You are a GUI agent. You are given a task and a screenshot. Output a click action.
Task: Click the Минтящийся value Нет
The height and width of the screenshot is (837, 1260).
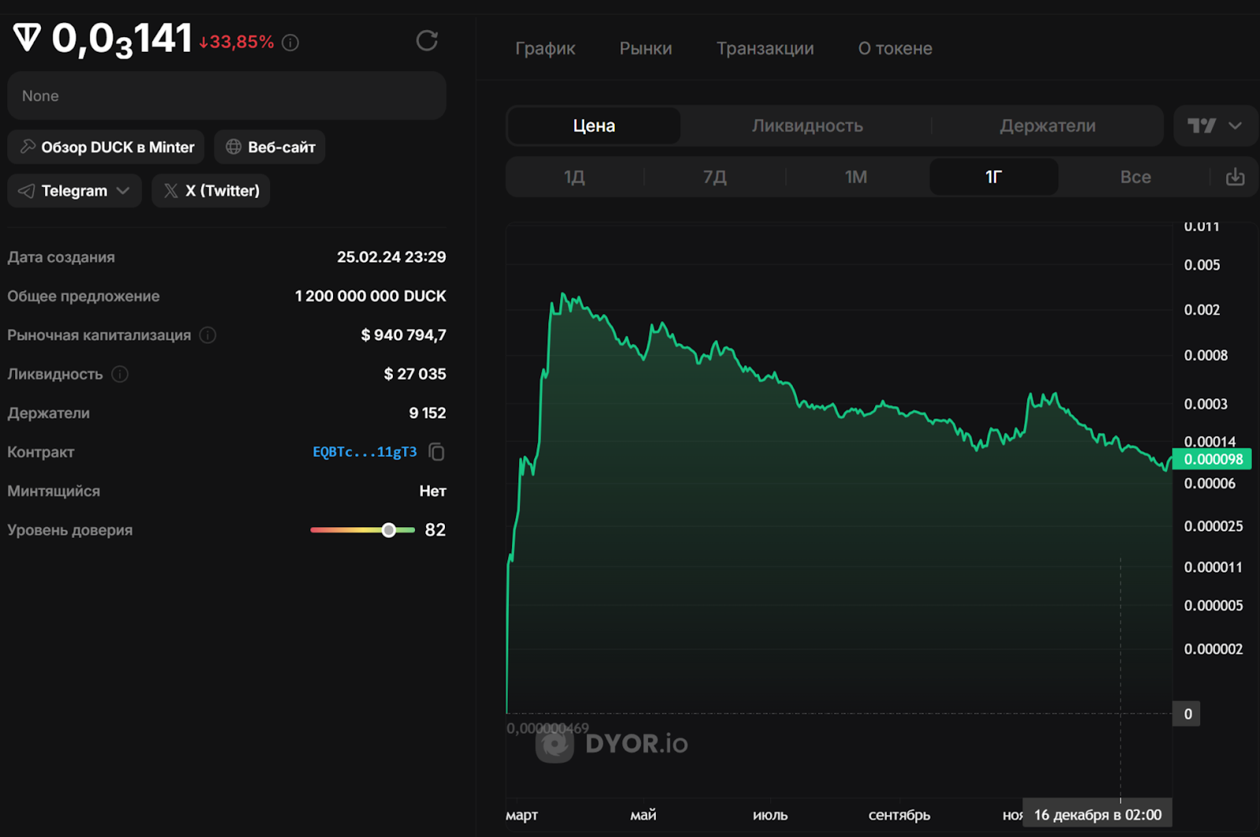432,491
